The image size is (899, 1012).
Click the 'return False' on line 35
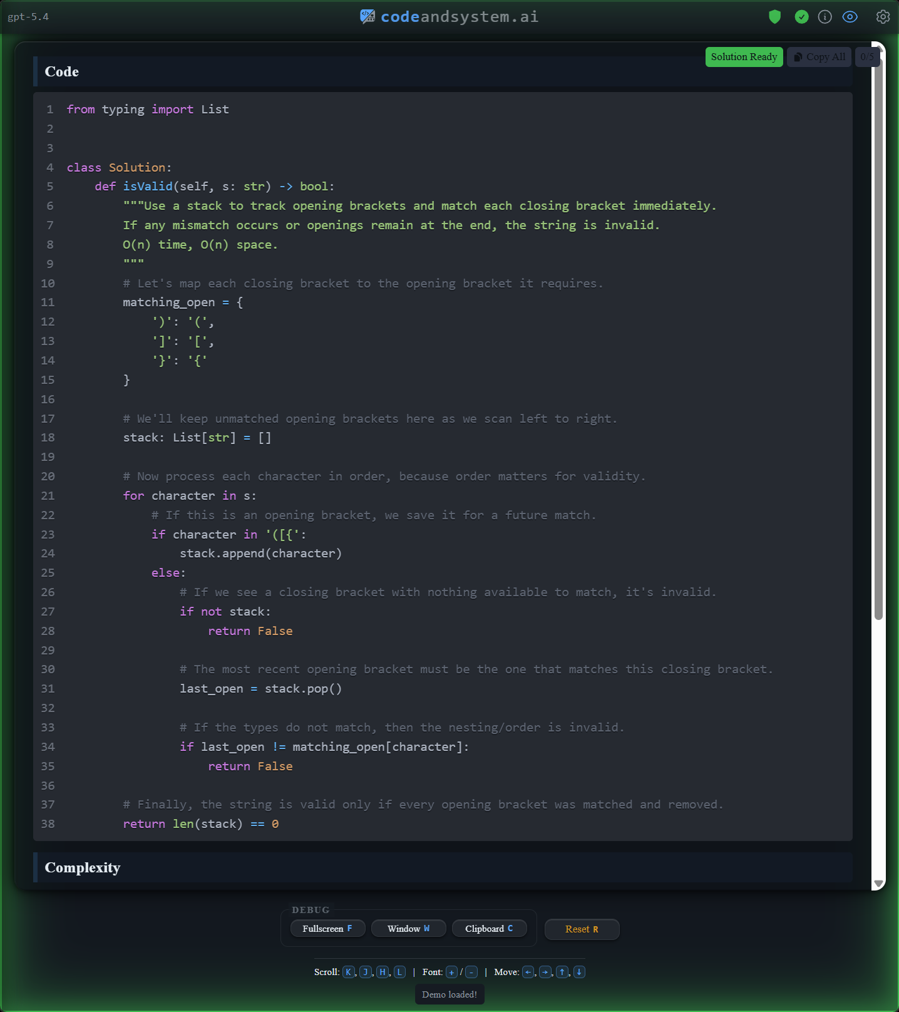250,767
